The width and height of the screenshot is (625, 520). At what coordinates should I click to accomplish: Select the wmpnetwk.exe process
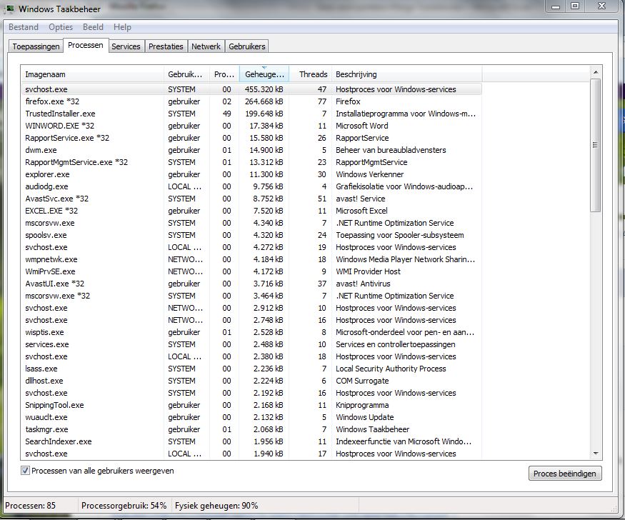tap(251, 259)
